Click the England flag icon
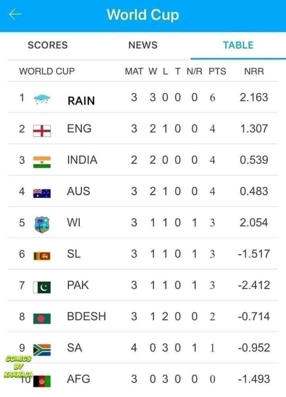Viewport: 286px width, 397px height. 42,131
